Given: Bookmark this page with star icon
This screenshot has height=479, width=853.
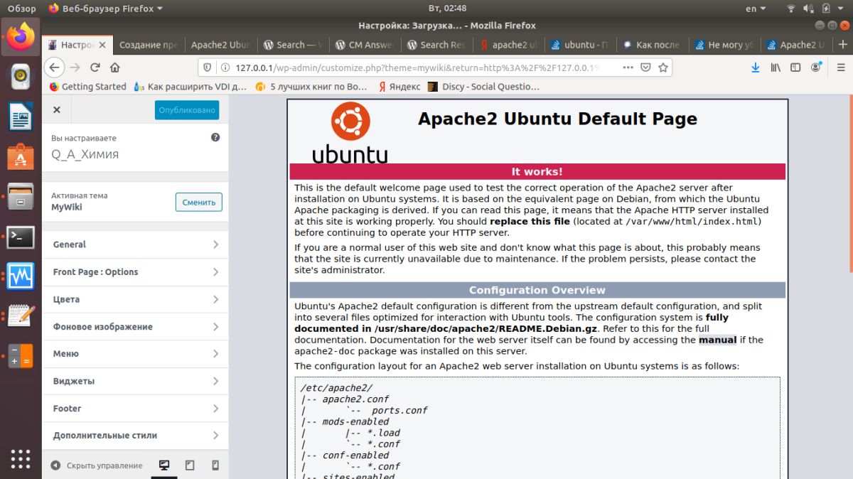Looking at the screenshot, I should (663, 68).
